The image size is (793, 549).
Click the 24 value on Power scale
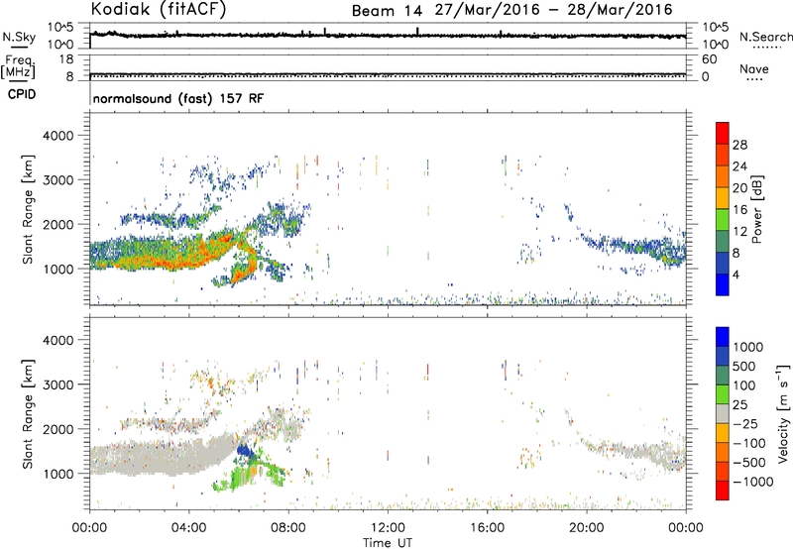(x=739, y=166)
